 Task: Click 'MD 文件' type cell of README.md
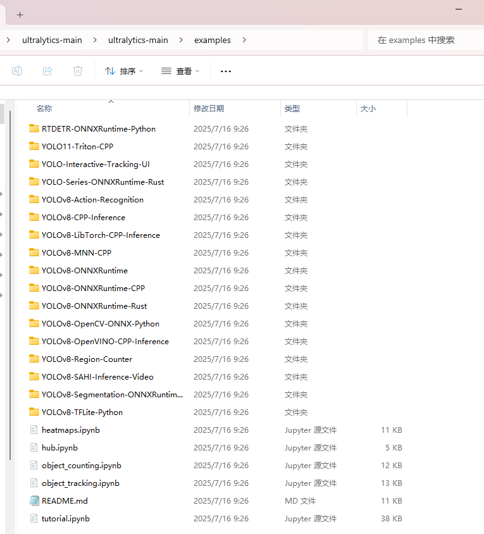click(300, 501)
